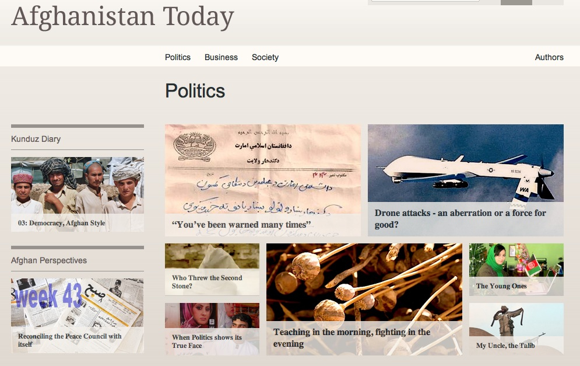This screenshot has height=366, width=580.
Task: Click the poppy pods image tile
Action: [364, 282]
